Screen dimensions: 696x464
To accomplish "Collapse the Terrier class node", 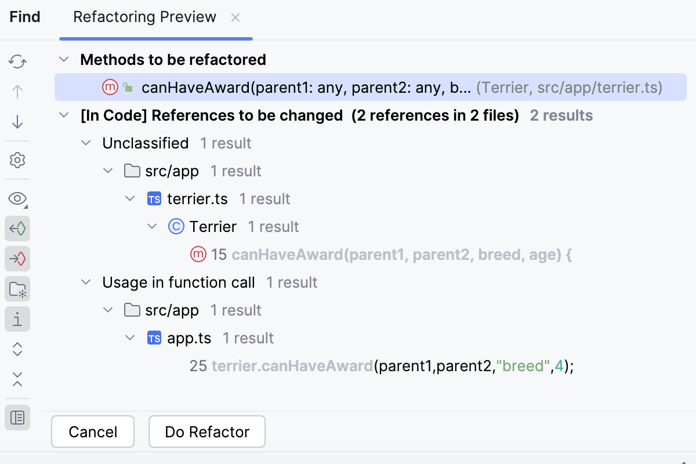I will coord(152,226).
